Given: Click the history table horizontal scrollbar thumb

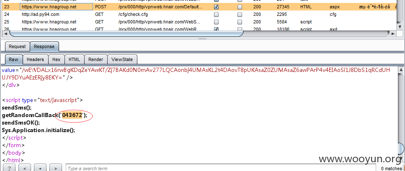Looking at the screenshot, I should tap(126, 33).
